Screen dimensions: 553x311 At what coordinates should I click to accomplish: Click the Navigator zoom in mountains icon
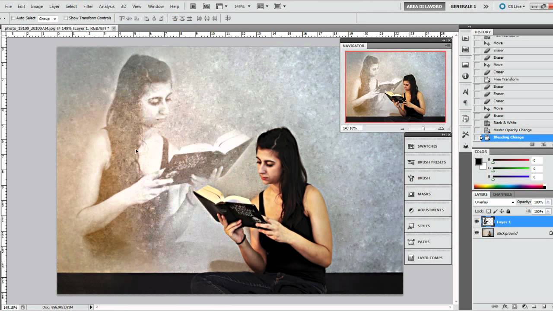point(441,128)
